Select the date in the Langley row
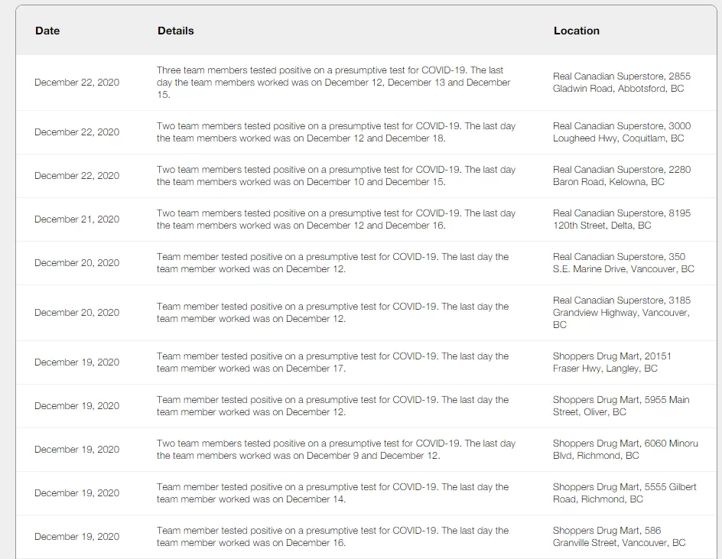The height and width of the screenshot is (559, 722). pyautogui.click(x=77, y=362)
